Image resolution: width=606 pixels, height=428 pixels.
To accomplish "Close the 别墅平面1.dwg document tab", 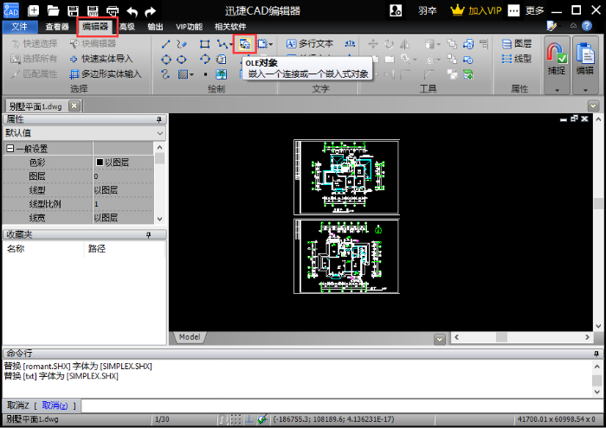I will click(74, 105).
